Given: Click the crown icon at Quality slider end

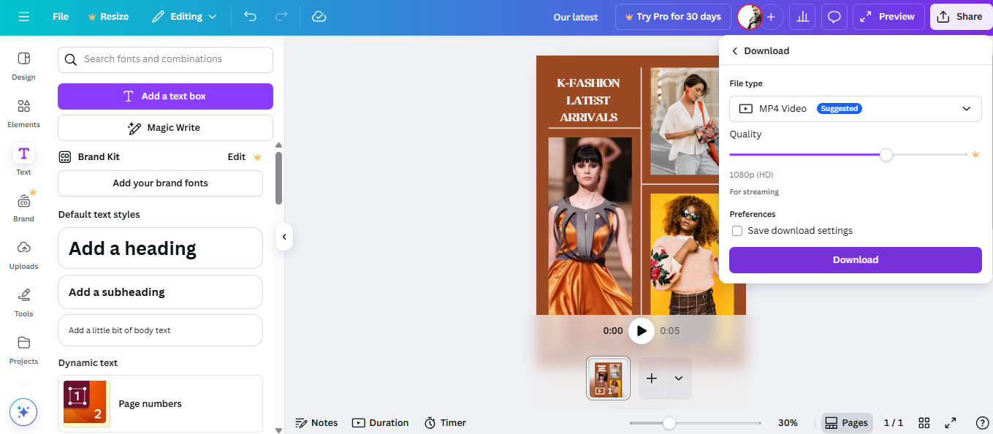Looking at the screenshot, I should coord(975,155).
